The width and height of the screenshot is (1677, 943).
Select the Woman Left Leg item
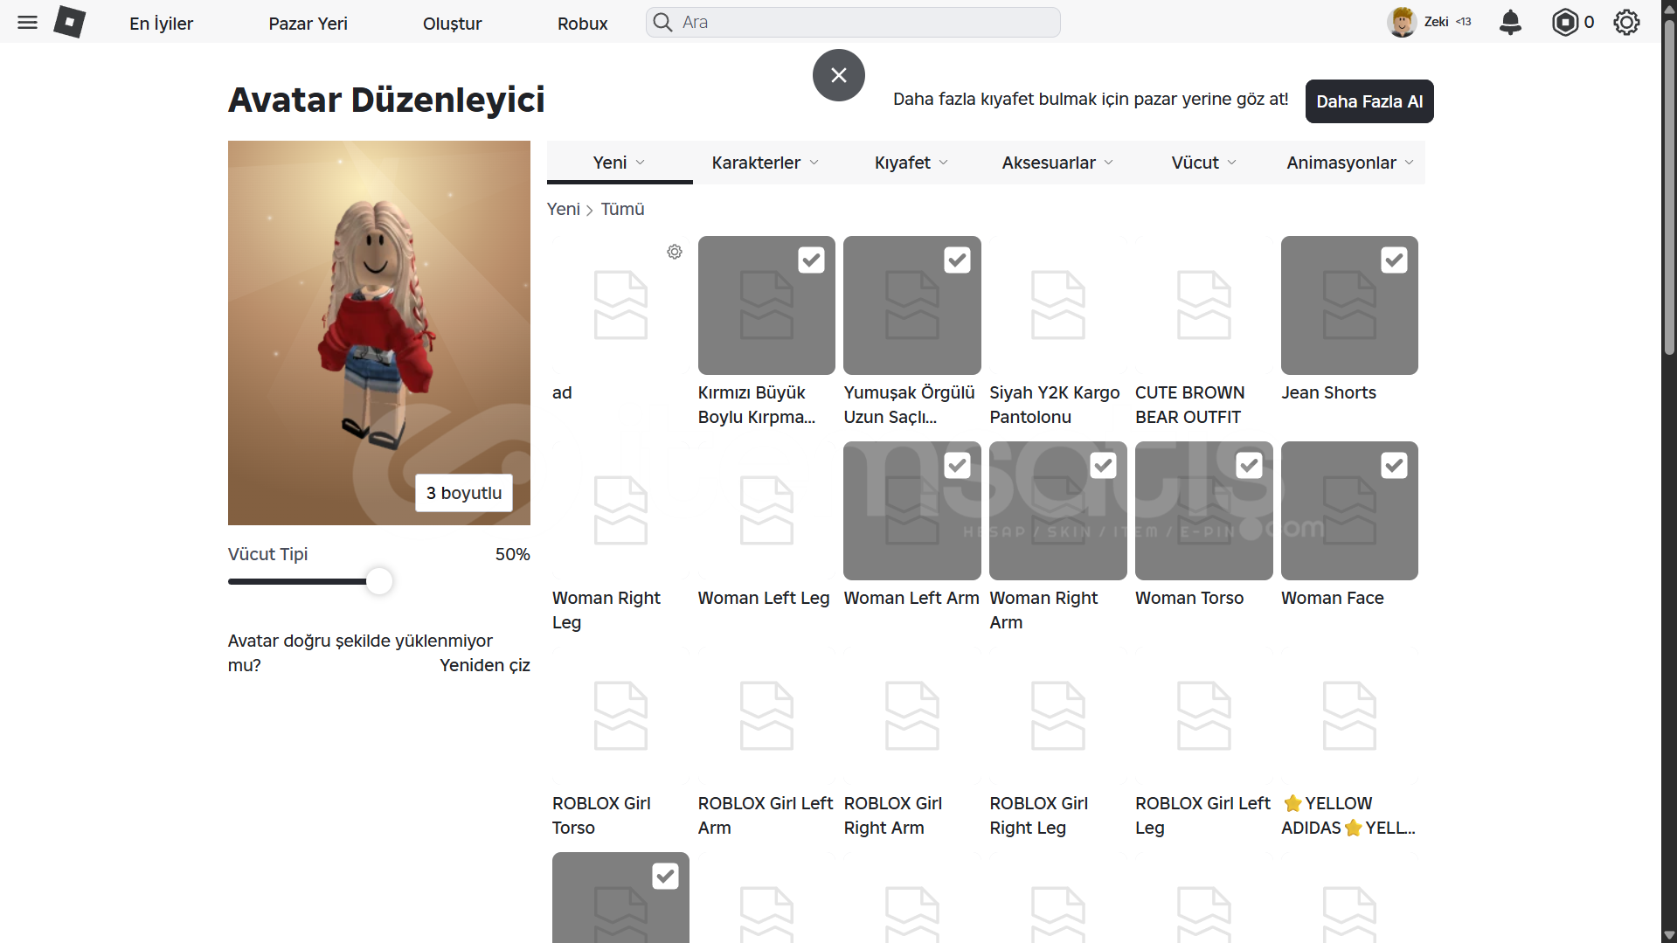pos(766,510)
